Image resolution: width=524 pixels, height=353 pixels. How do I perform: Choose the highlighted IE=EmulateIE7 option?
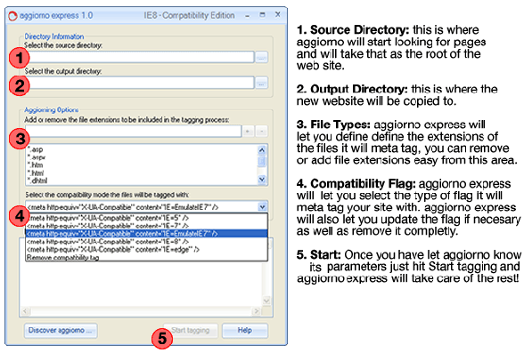click(x=146, y=234)
